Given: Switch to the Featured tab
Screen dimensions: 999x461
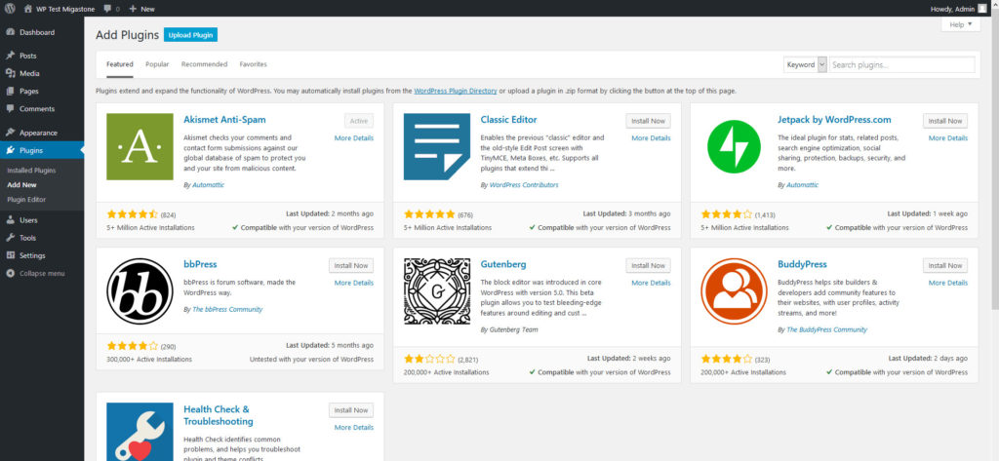Looking at the screenshot, I should click(x=120, y=64).
